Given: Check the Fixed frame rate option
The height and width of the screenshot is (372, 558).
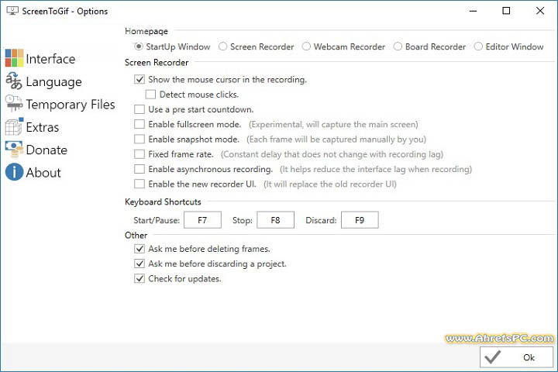Looking at the screenshot, I should [139, 153].
